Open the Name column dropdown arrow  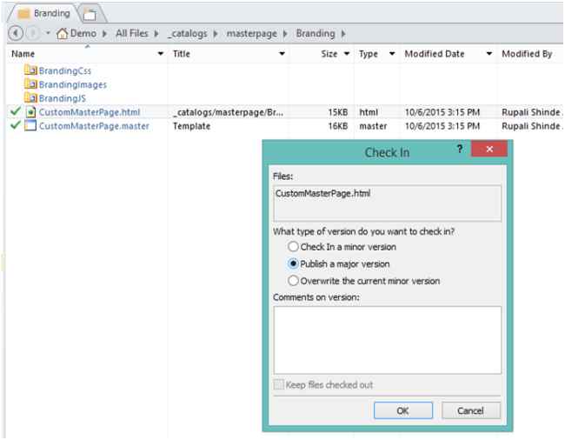click(x=160, y=54)
